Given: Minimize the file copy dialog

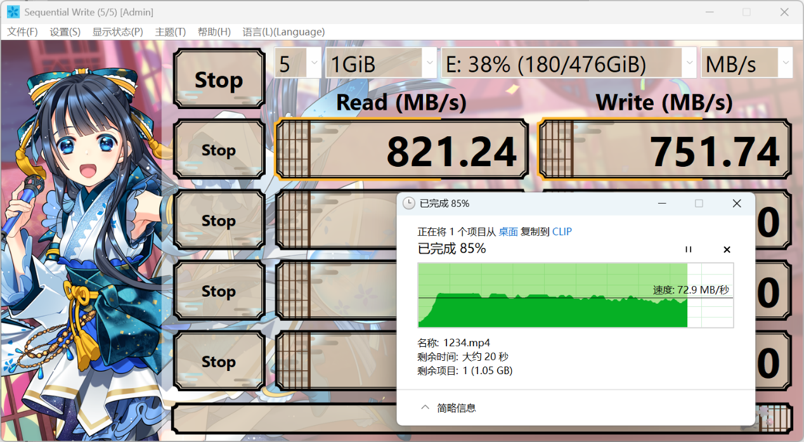Looking at the screenshot, I should 662,203.
